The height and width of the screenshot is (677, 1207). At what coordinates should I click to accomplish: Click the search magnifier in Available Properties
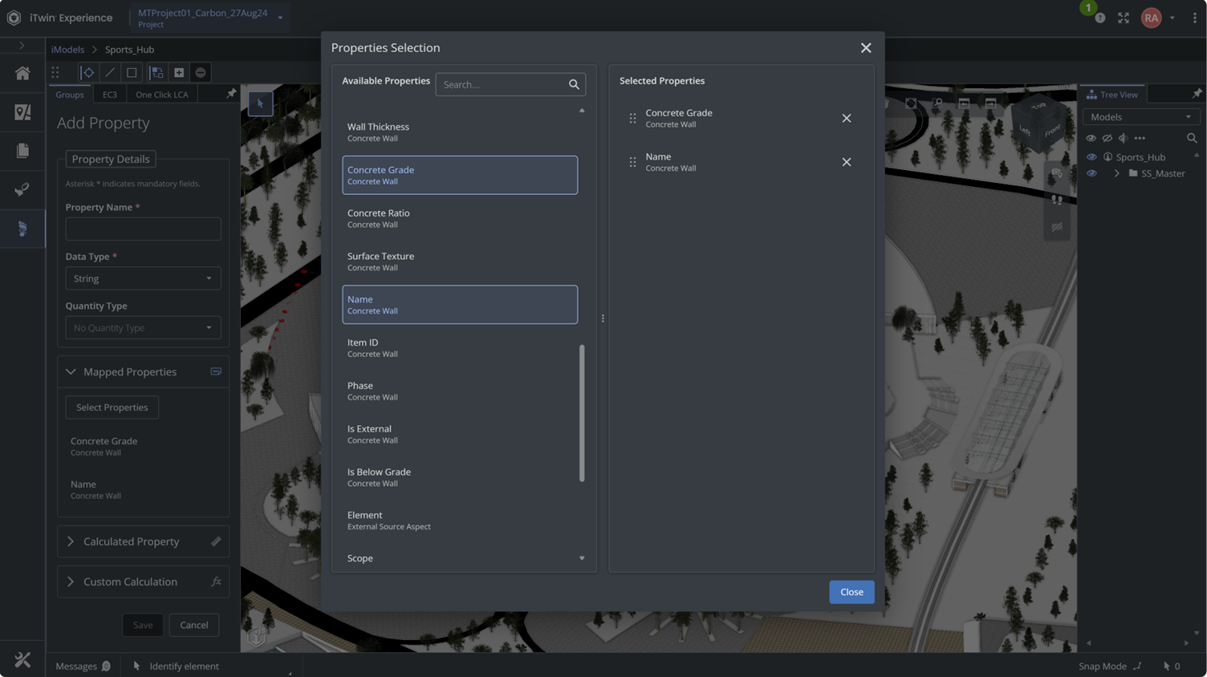click(574, 84)
